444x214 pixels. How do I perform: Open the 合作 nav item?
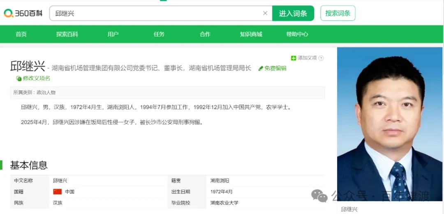point(205,34)
